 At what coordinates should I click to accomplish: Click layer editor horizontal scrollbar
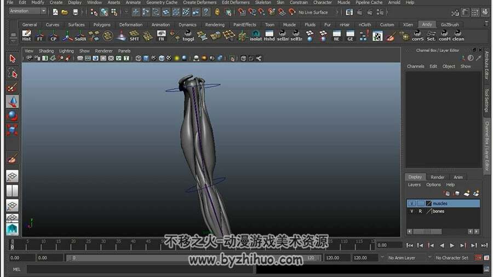click(427, 232)
